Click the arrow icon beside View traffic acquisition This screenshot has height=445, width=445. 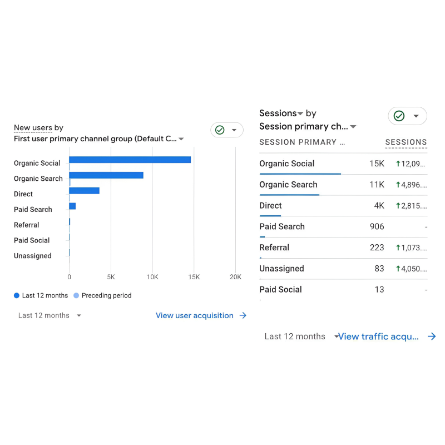point(432,337)
